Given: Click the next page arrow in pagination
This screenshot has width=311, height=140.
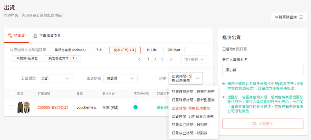Looking at the screenshot, I should [171, 59].
